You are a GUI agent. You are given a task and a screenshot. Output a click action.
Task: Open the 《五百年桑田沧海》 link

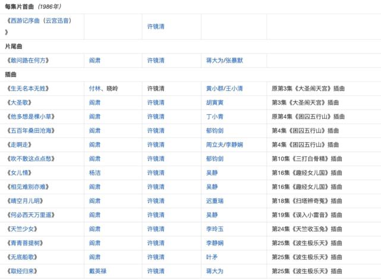(x=31, y=131)
